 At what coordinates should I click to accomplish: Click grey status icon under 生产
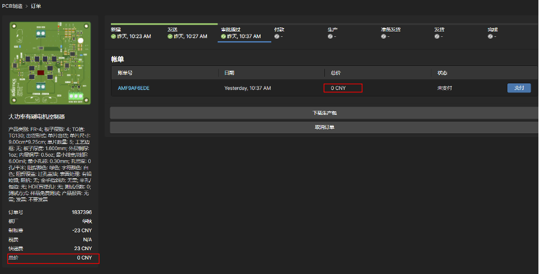tap(330, 36)
